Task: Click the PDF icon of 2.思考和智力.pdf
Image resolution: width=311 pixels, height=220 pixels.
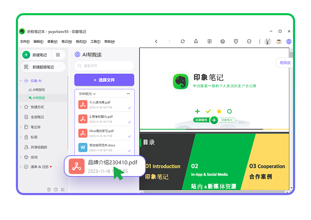Action: 83,119
